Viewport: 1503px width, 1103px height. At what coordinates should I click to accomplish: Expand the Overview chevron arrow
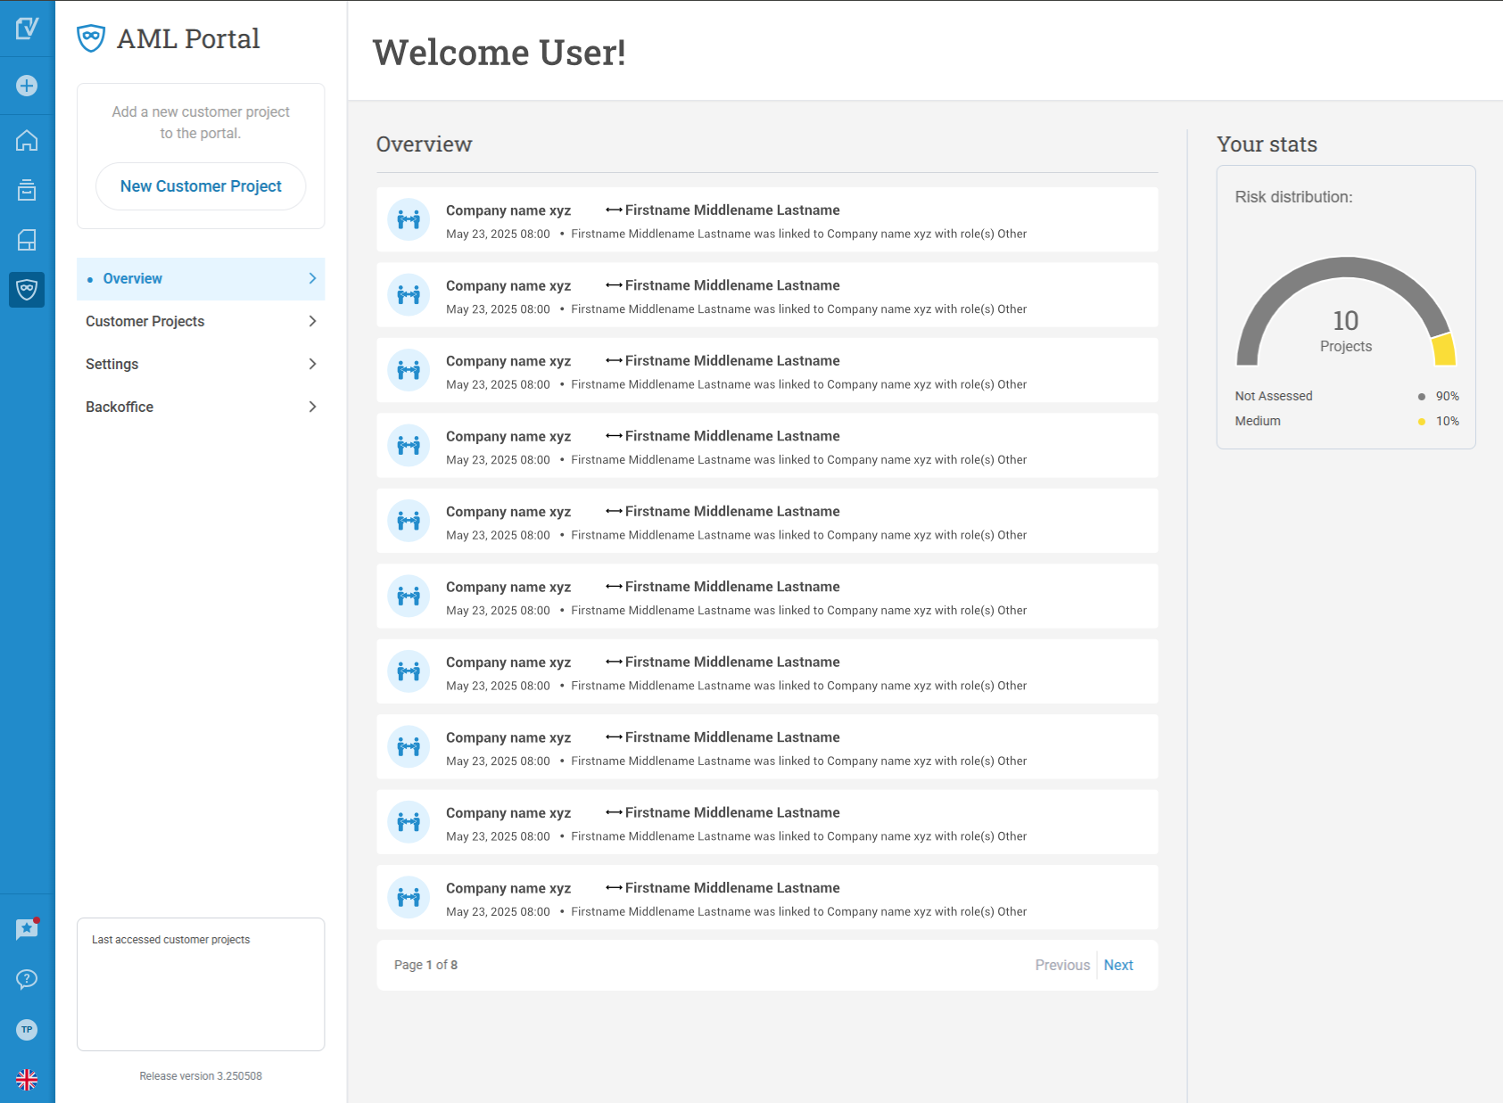pos(312,279)
